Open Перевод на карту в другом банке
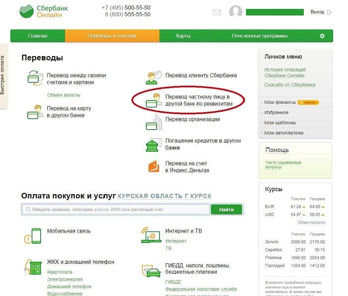 [69, 112]
